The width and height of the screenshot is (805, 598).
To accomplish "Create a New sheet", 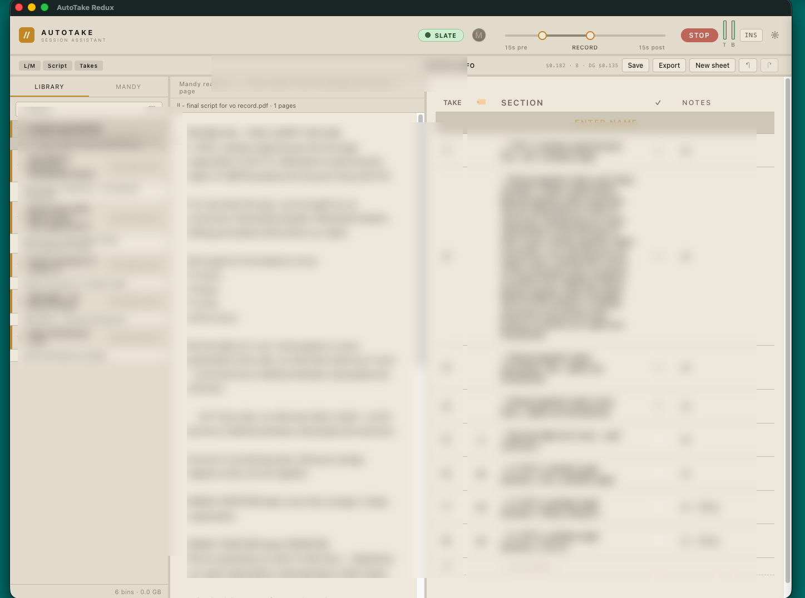I will 712,66.
